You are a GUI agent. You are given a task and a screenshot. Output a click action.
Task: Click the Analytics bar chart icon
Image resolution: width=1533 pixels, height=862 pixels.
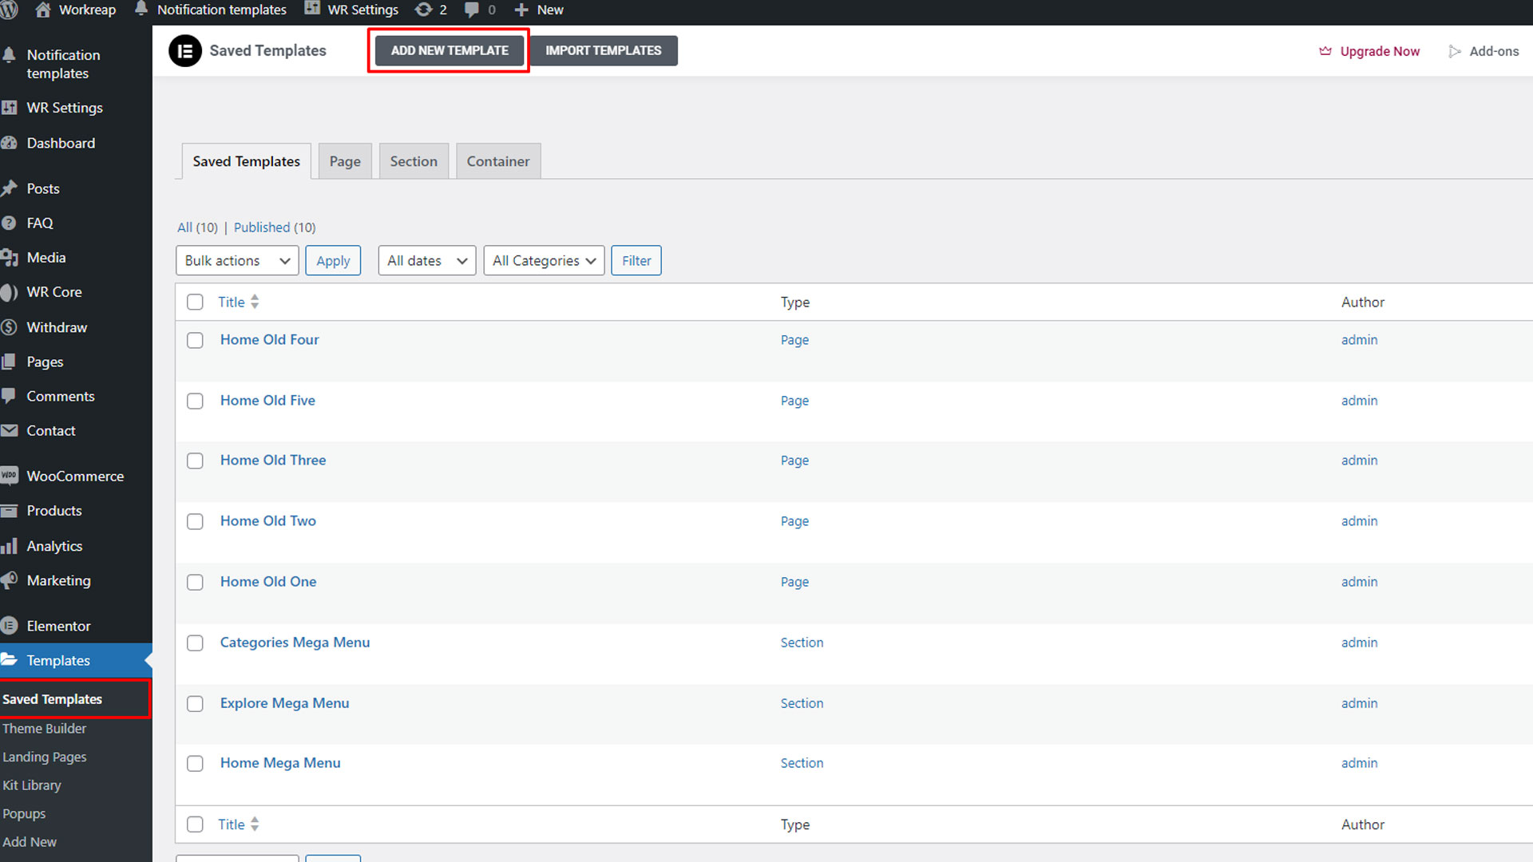10,546
